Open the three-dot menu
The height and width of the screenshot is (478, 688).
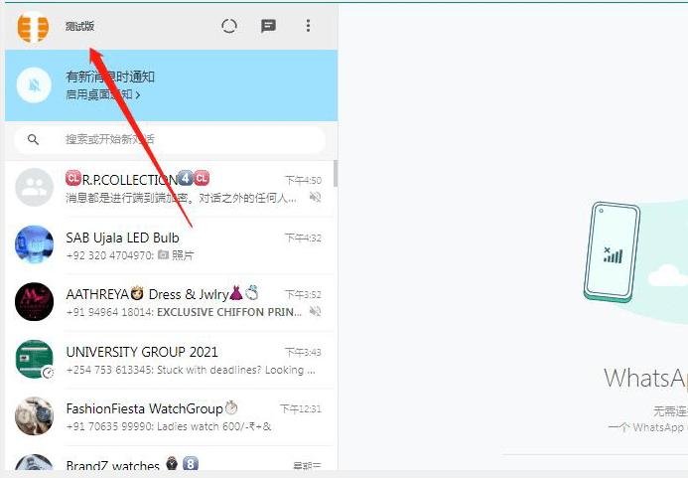pyautogui.click(x=308, y=26)
